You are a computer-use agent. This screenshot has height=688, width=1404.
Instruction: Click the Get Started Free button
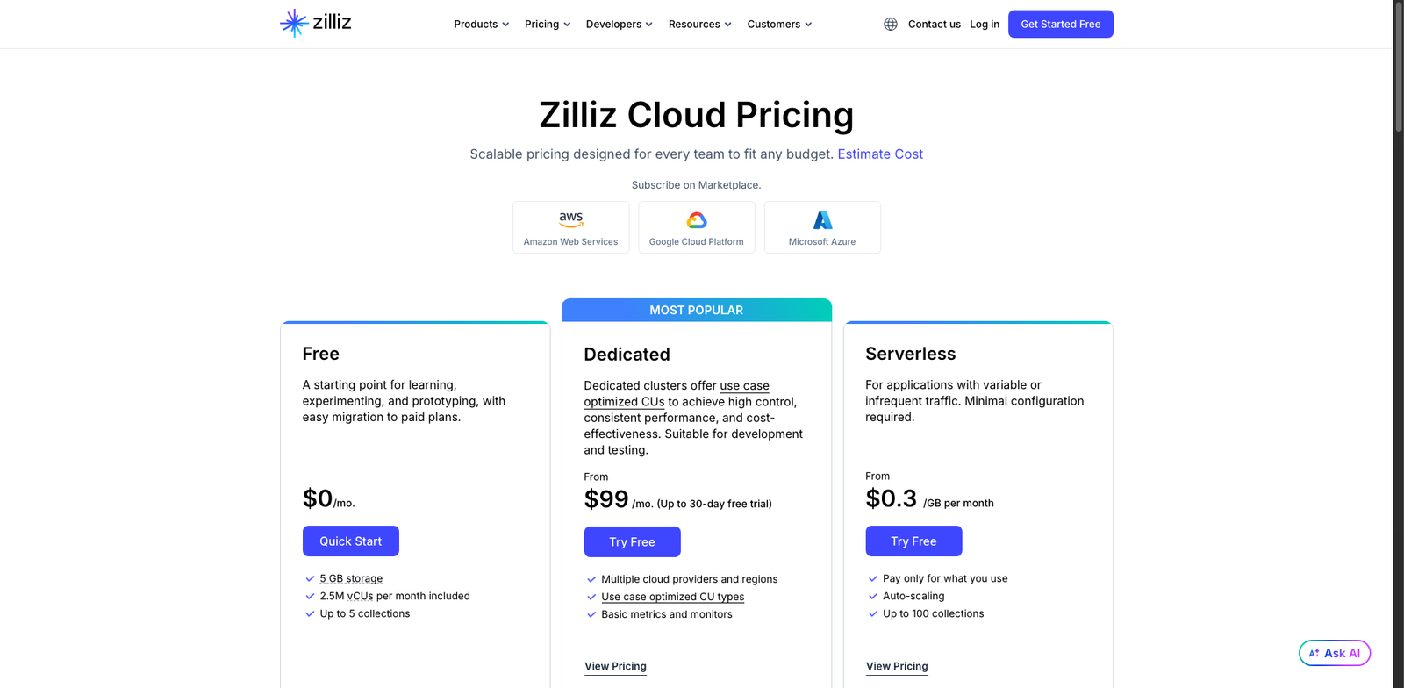1060,24
